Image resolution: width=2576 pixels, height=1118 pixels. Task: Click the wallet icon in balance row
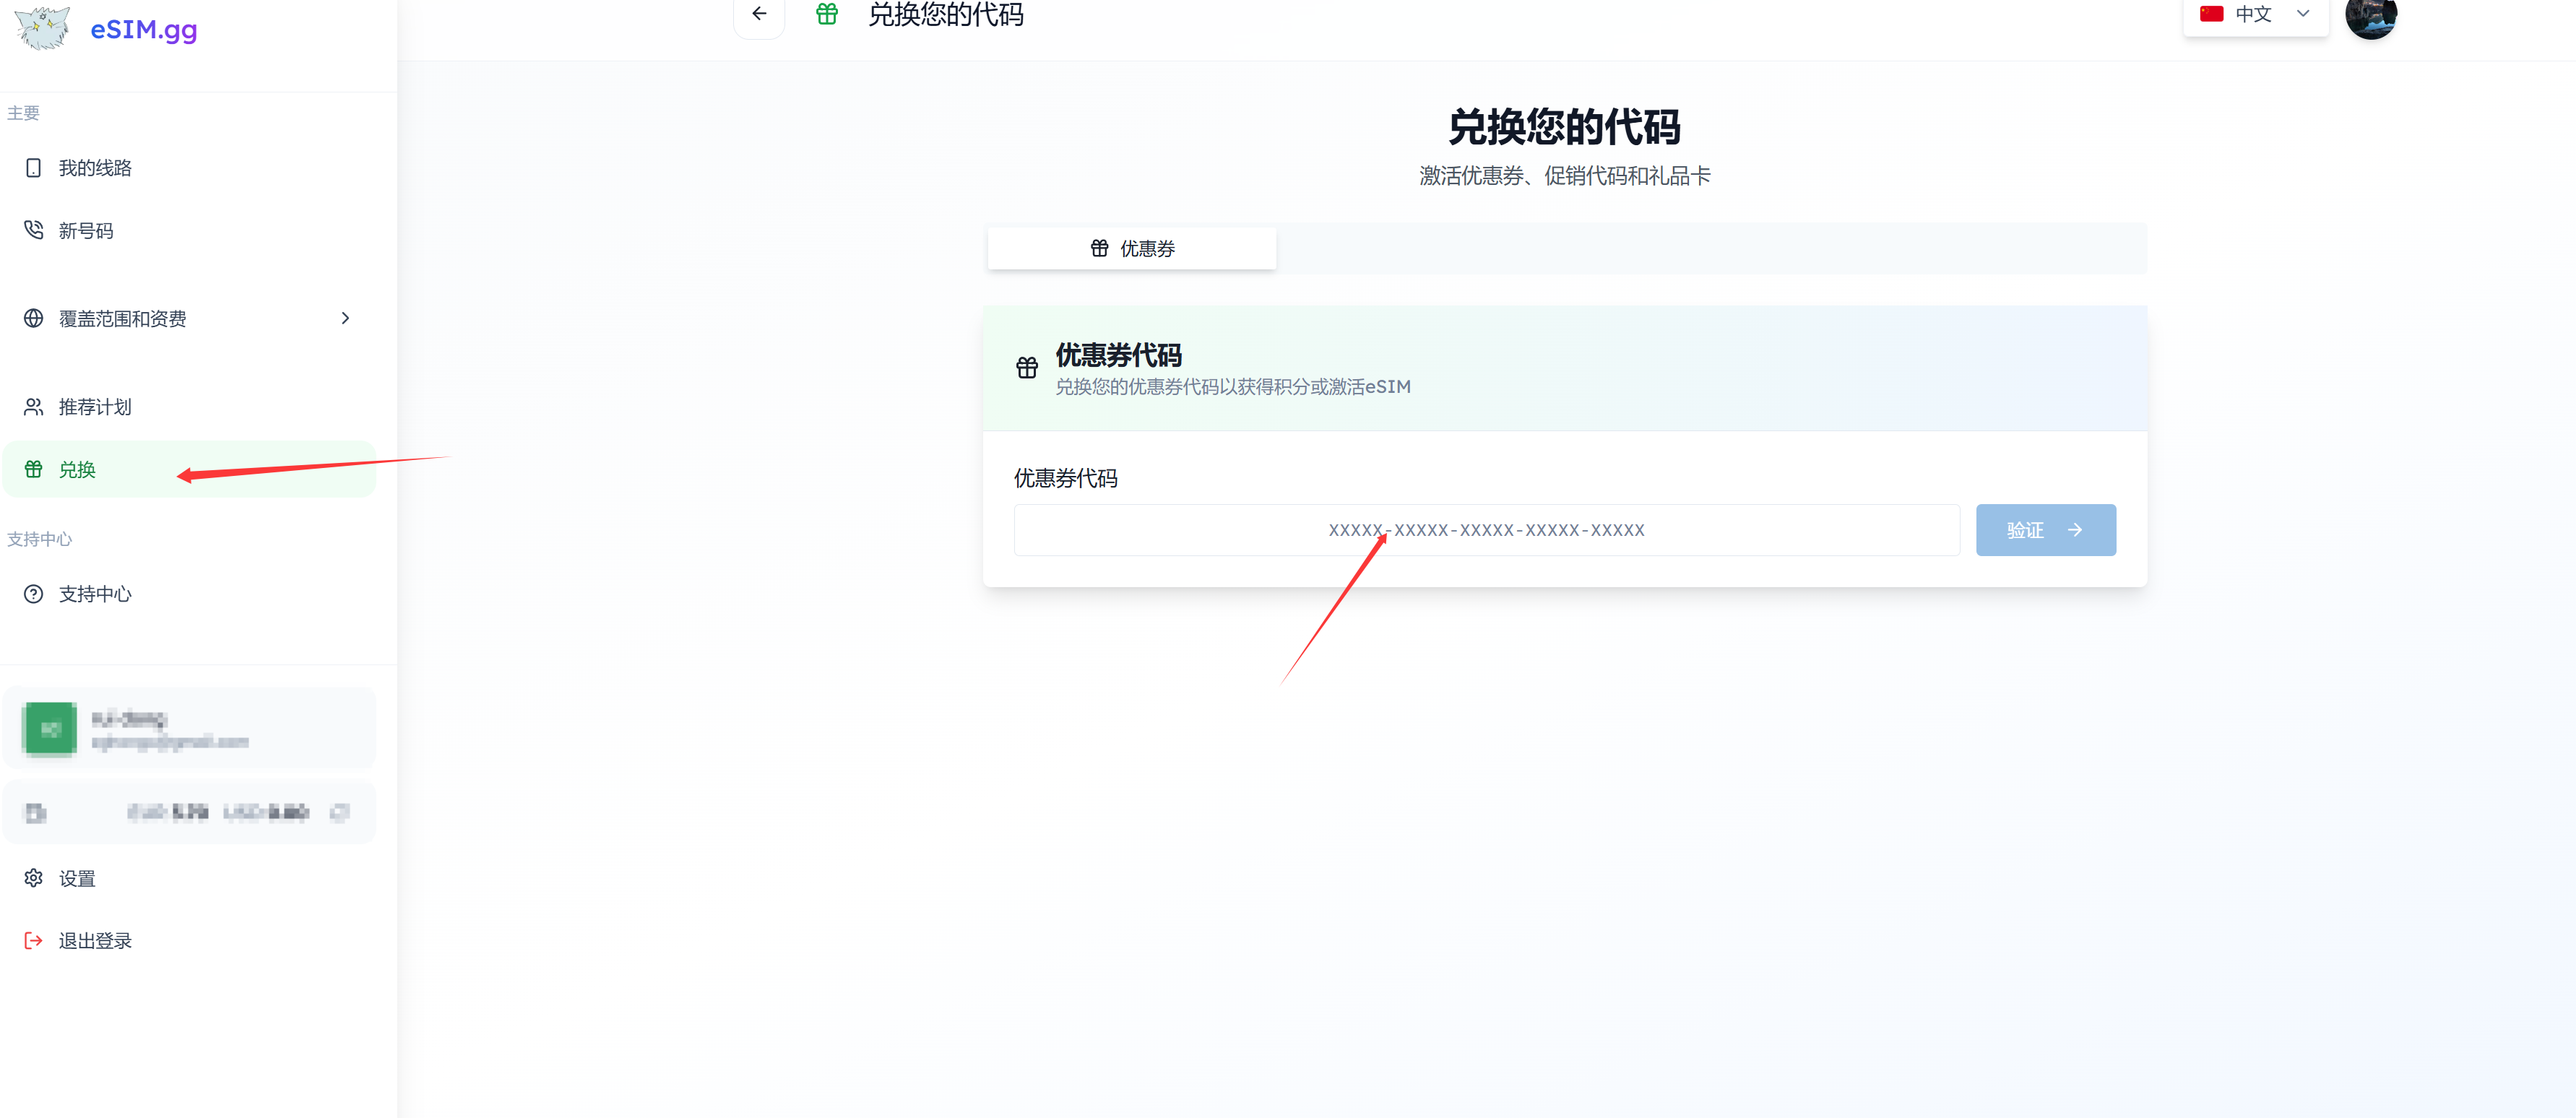coord(36,813)
